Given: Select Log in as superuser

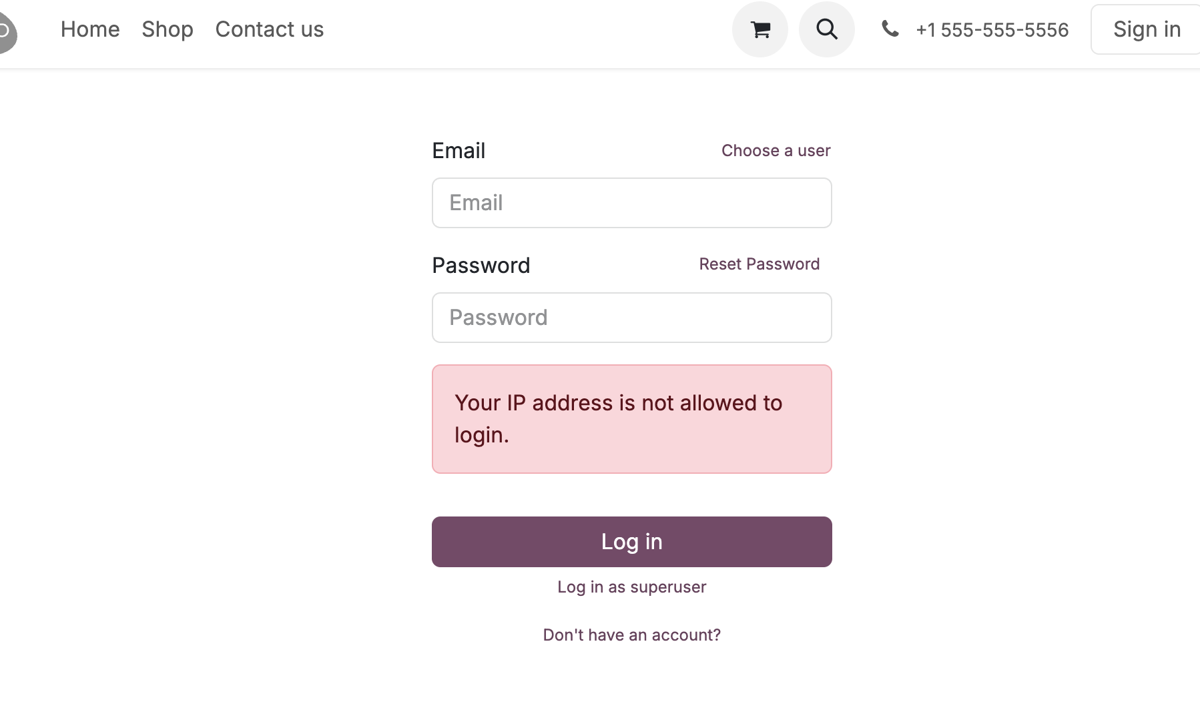Looking at the screenshot, I should [631, 587].
